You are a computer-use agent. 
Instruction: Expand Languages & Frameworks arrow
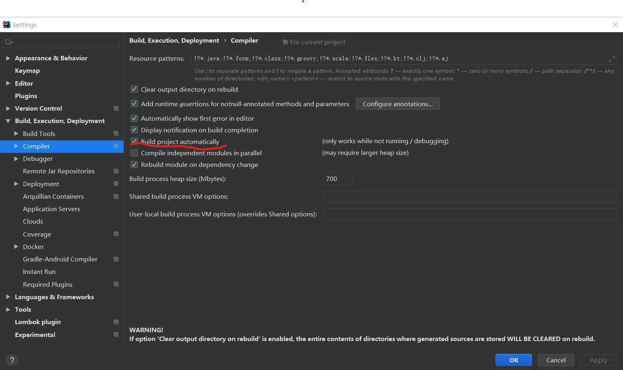pyautogui.click(x=8, y=297)
